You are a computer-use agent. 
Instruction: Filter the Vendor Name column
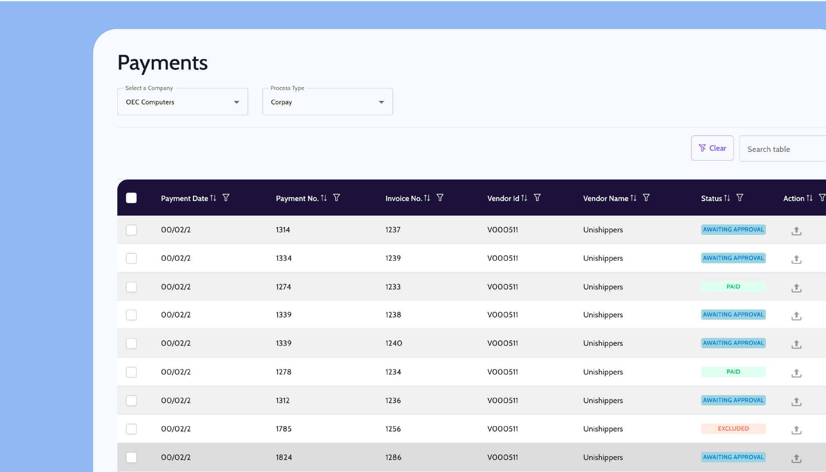646,198
